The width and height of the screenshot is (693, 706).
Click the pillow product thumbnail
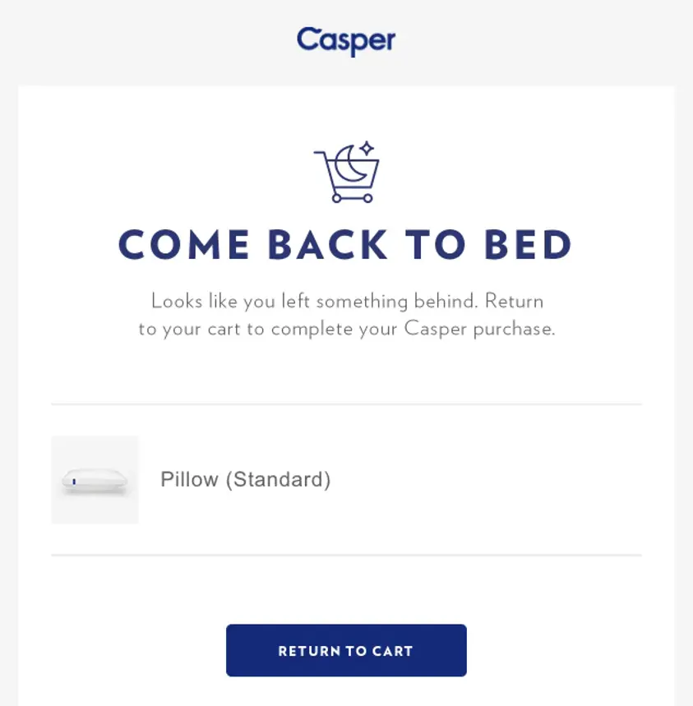pyautogui.click(x=95, y=480)
